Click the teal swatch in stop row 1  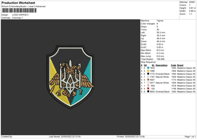(148, 68)
